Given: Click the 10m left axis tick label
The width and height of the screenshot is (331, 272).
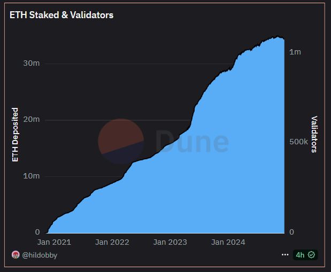Looking at the screenshot, I should tap(32, 176).
